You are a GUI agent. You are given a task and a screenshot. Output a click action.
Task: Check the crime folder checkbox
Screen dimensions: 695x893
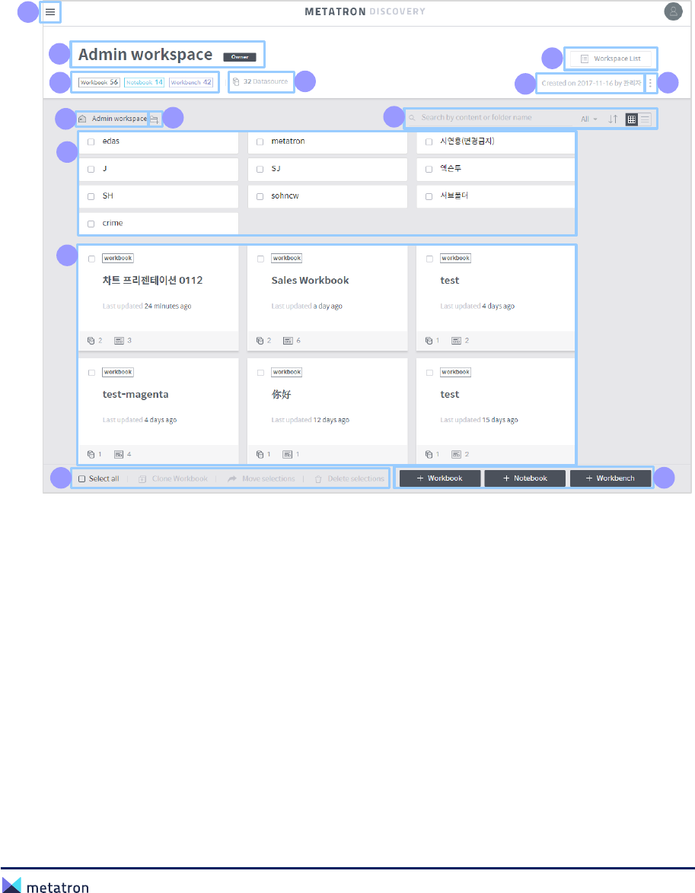(91, 224)
